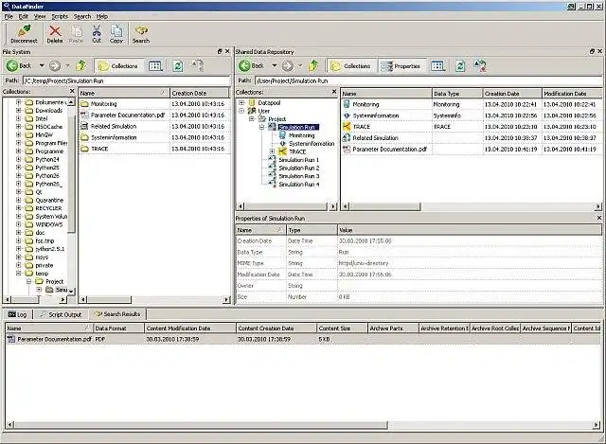Expand the Datapool tree node
This screenshot has width=606, height=444.
pos(241,103)
